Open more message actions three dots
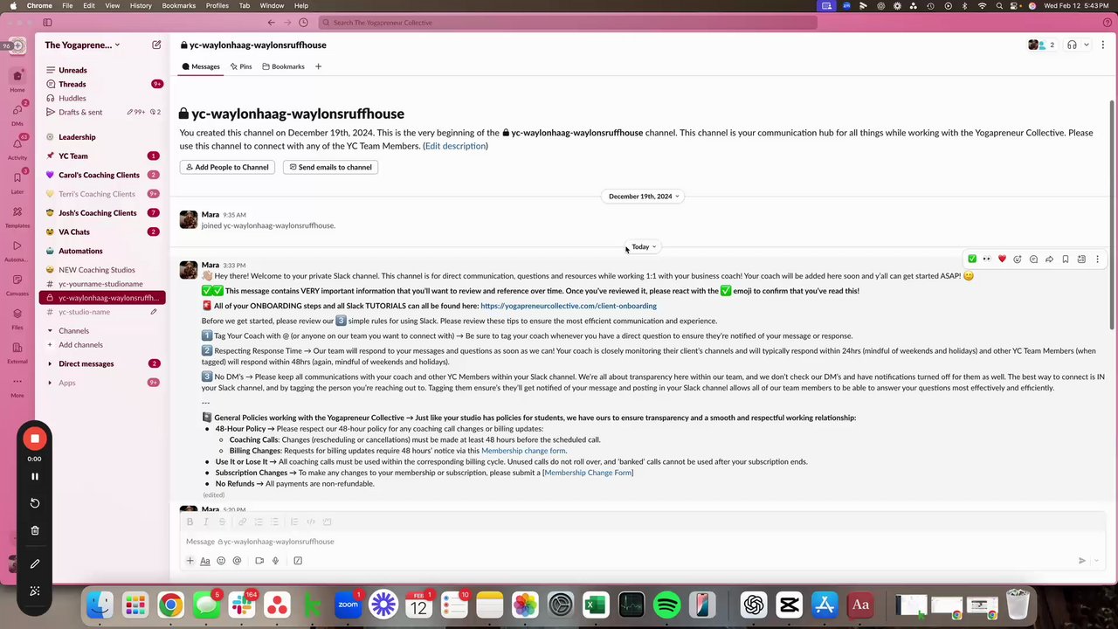The height and width of the screenshot is (629, 1118). pos(1097,259)
